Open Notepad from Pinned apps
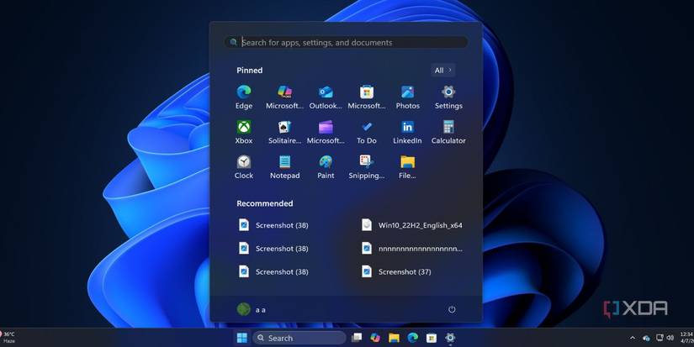This screenshot has height=347, width=694. (284, 167)
